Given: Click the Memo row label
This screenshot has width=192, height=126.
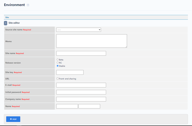Looking at the screenshot, I should coord(8,41).
